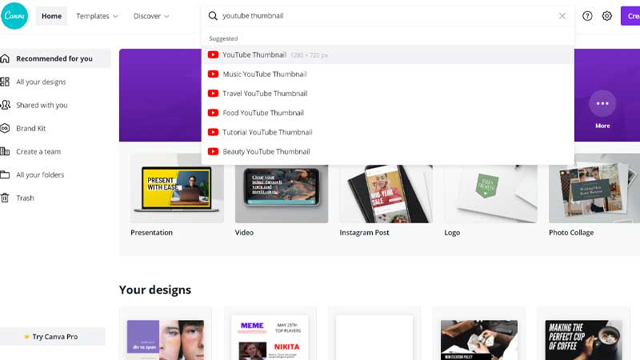Click the home icon in sidebar
Screen dimensions: 640x360
coord(5,58)
